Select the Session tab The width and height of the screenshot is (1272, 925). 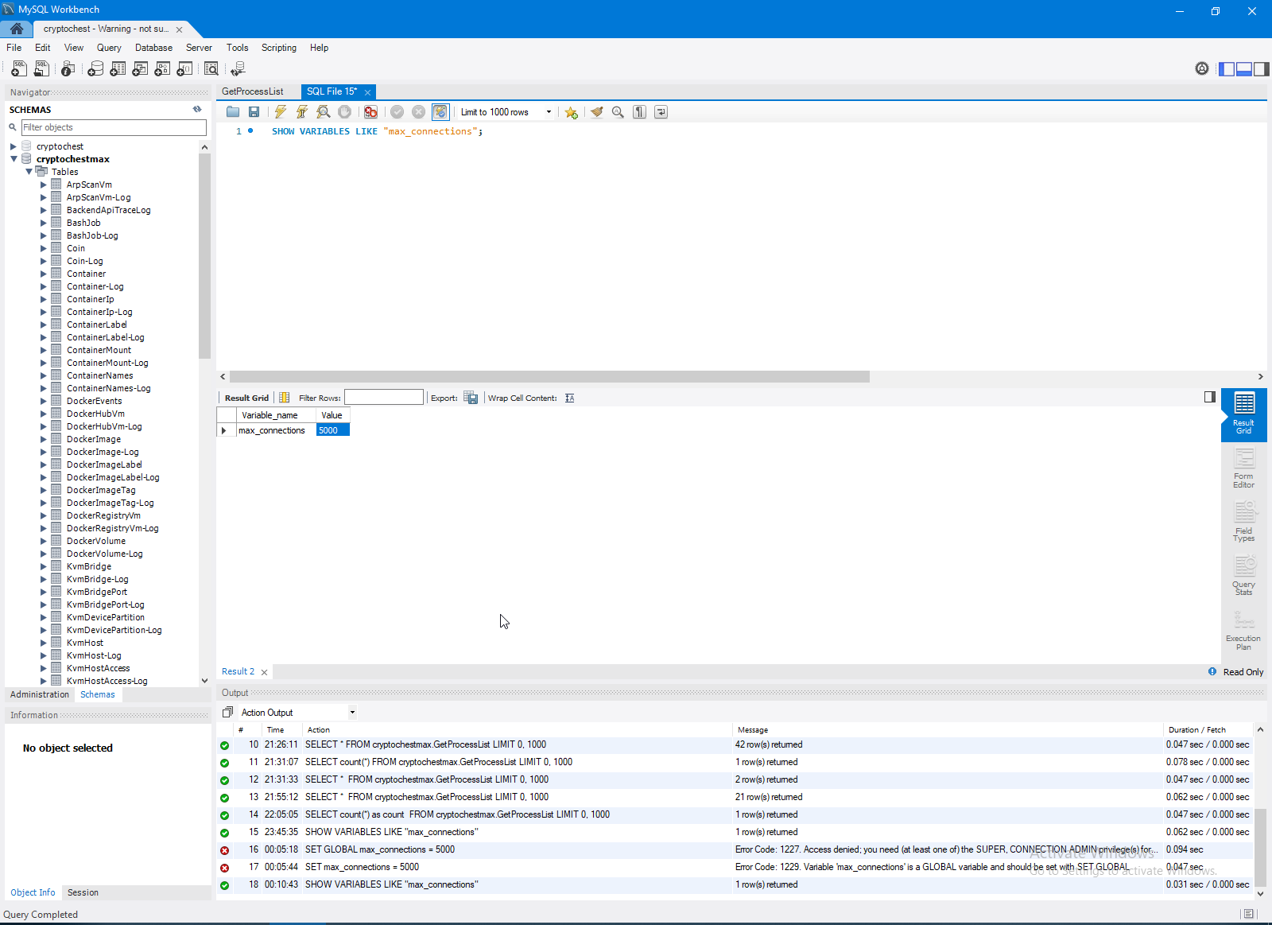coord(83,892)
